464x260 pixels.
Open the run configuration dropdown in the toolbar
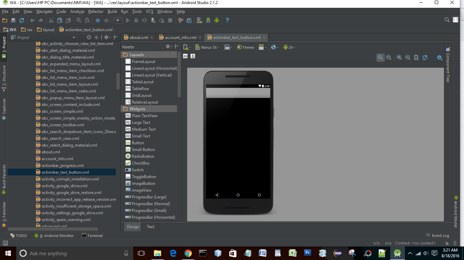118,20
